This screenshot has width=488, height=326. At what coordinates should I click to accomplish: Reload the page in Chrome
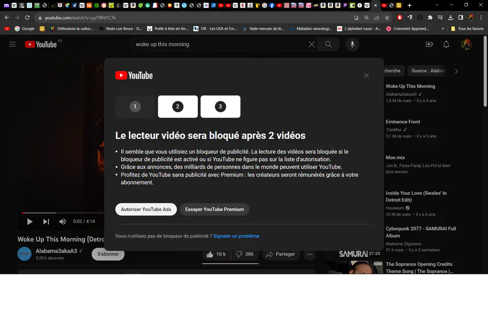coord(27,18)
